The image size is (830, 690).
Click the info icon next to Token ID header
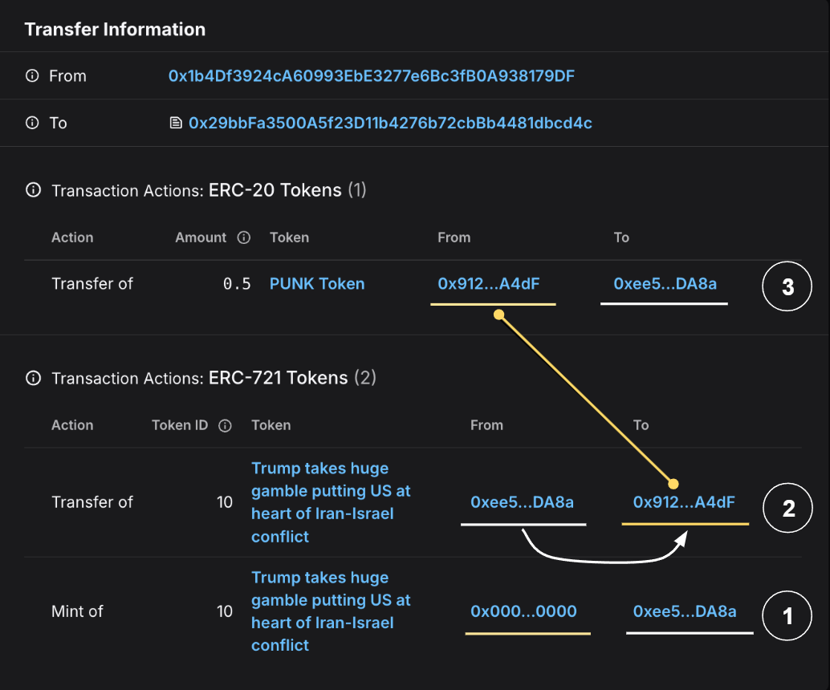tap(225, 426)
